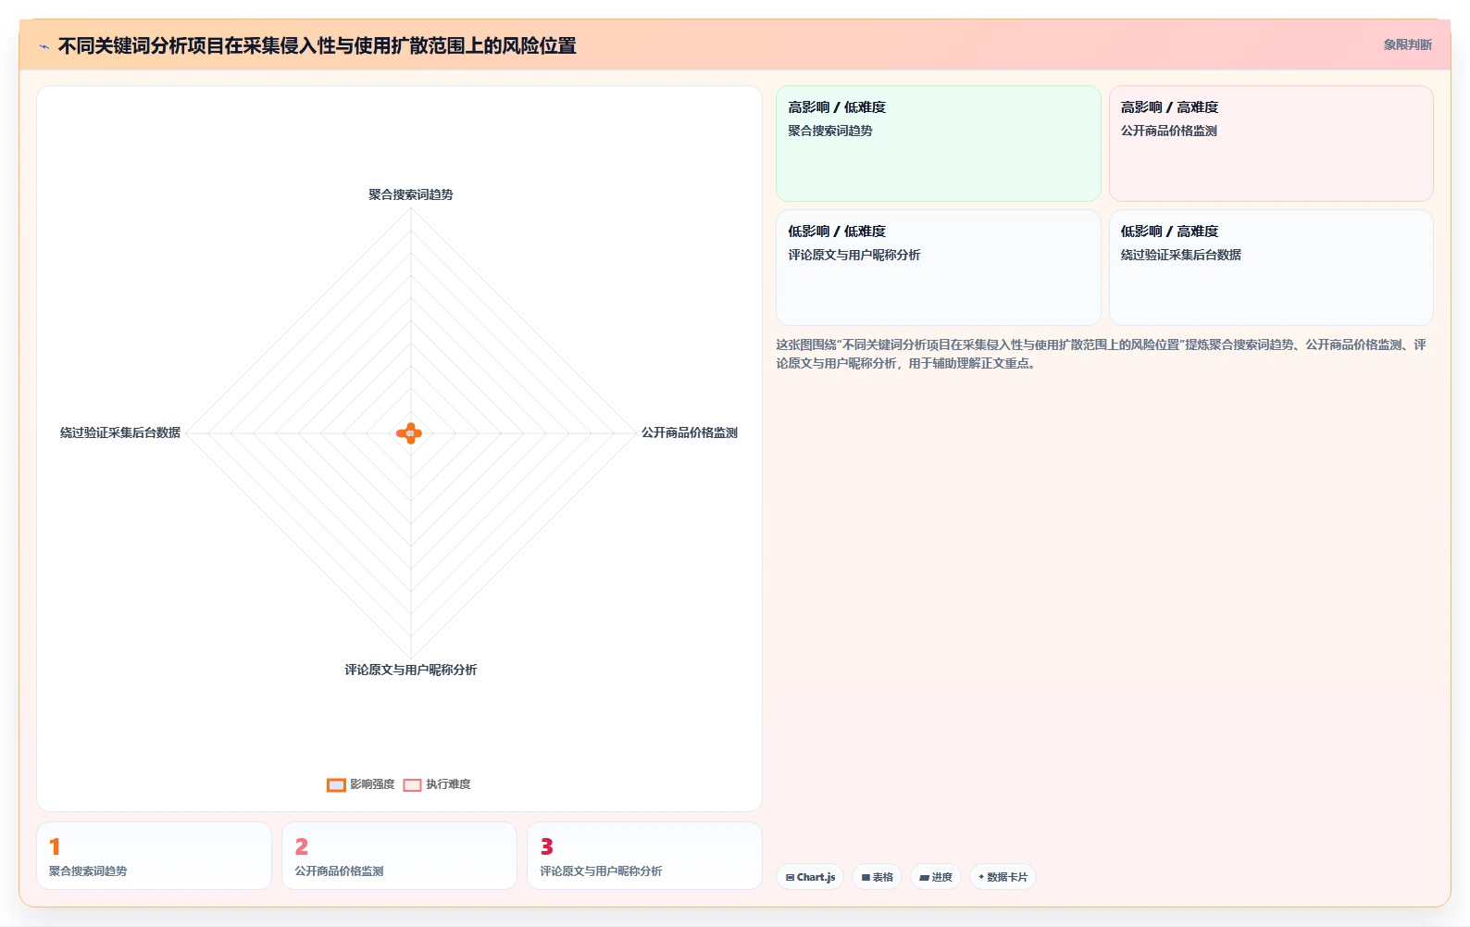Image resolution: width=1470 pixels, height=927 pixels.
Task: Open ranking card 3 评论原文与用户昵称分析
Action: click(x=644, y=856)
